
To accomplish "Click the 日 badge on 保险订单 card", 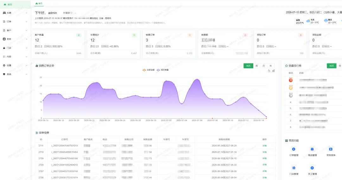I will [301, 35].
